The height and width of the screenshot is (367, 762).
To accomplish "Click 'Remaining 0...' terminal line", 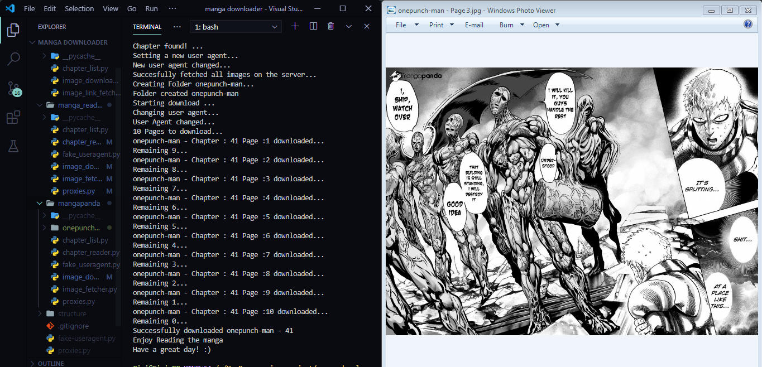I will (x=160, y=321).
